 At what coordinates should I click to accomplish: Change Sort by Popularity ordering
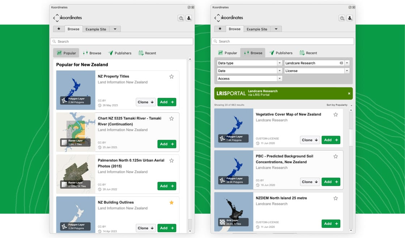[x=339, y=105]
